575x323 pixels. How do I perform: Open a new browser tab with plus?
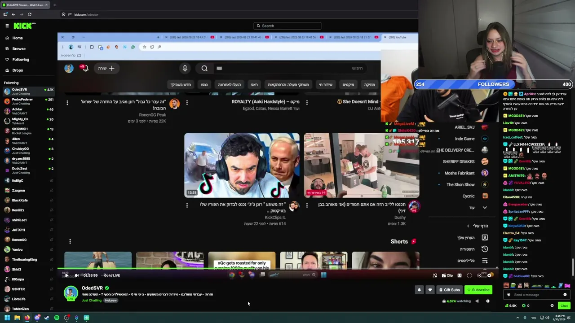[55, 5]
